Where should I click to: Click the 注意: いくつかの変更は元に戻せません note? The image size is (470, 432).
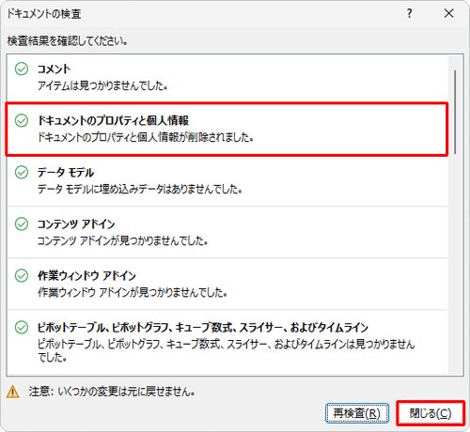pos(112,392)
